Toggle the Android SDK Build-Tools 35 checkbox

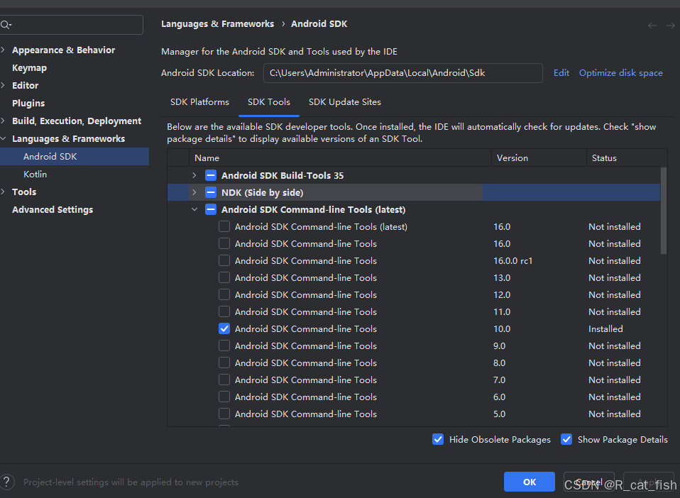point(211,175)
